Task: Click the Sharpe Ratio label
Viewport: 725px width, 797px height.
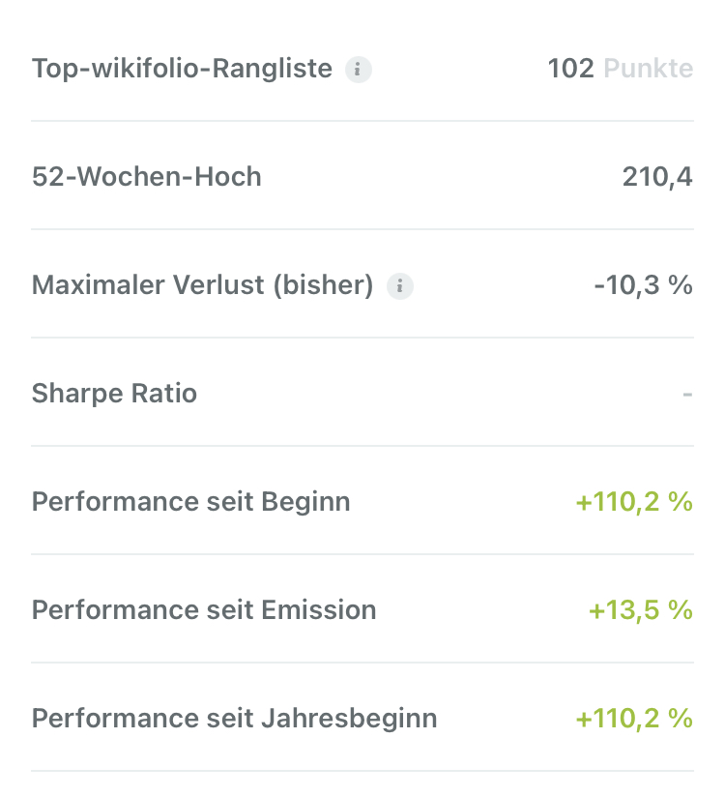Action: [x=114, y=394]
